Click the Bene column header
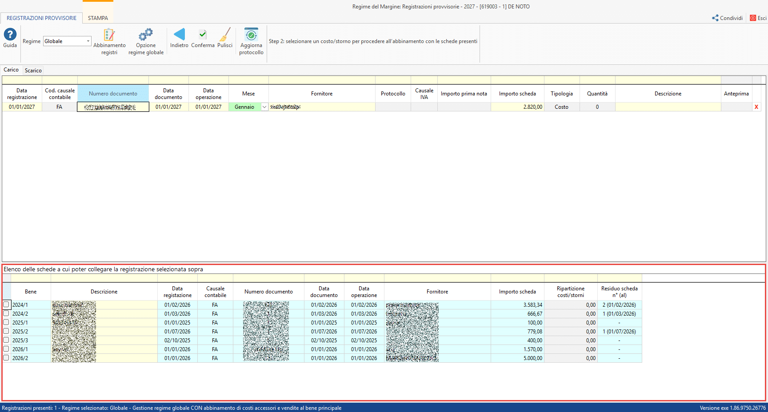 click(31, 292)
